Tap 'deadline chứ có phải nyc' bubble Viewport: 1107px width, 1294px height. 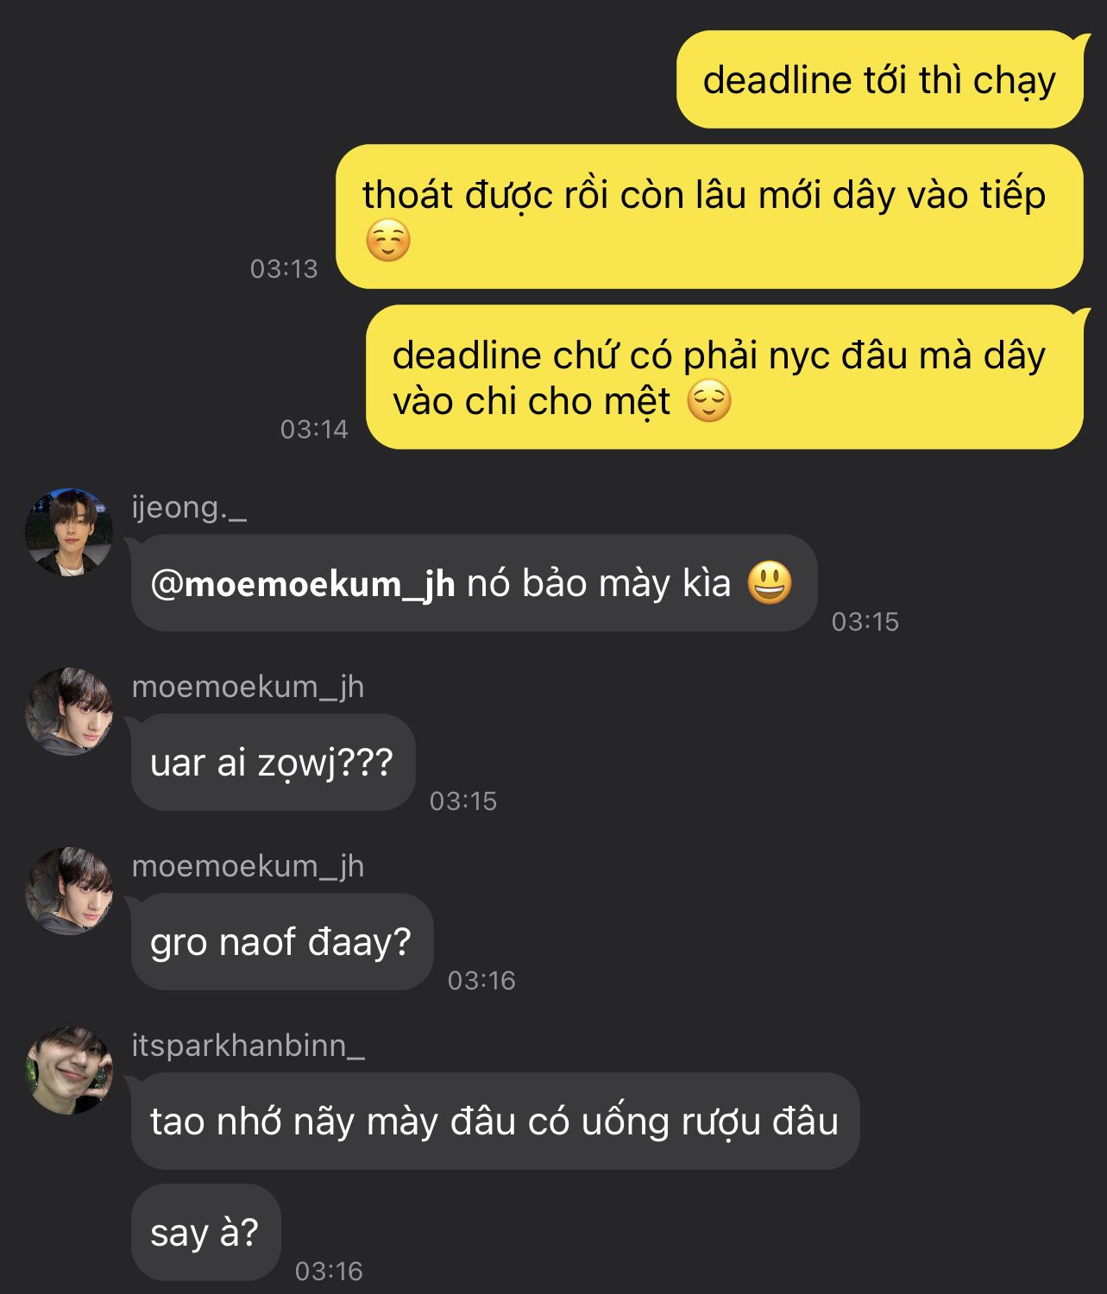pyautogui.click(x=725, y=377)
